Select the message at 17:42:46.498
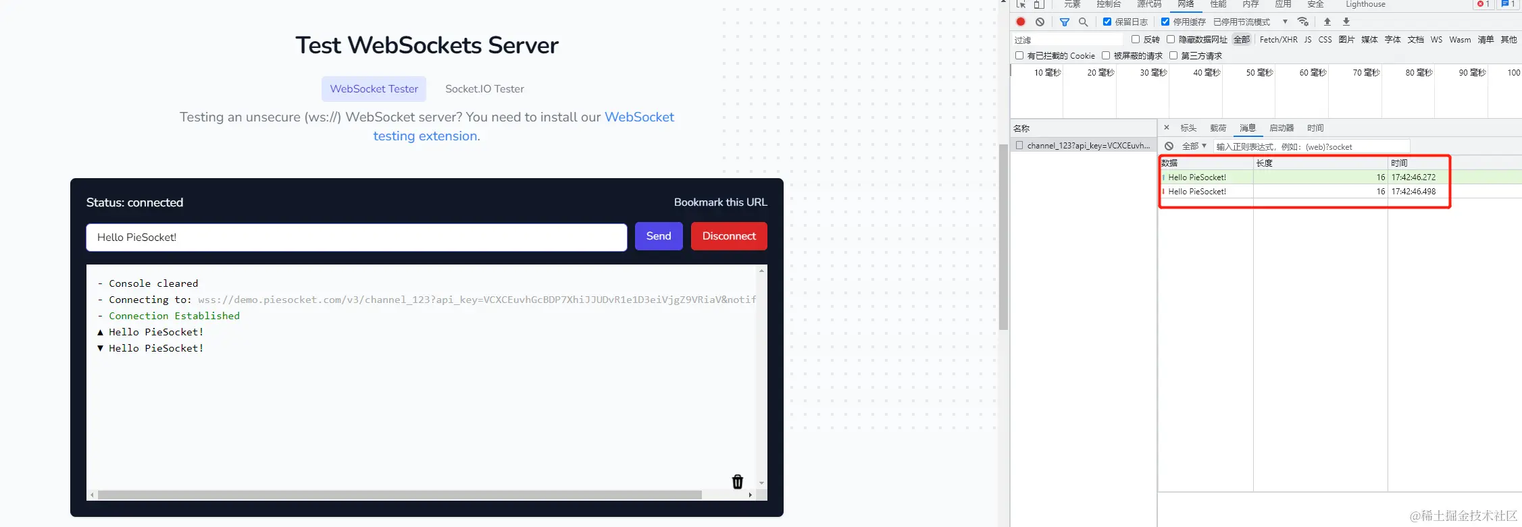 (x=1341, y=192)
